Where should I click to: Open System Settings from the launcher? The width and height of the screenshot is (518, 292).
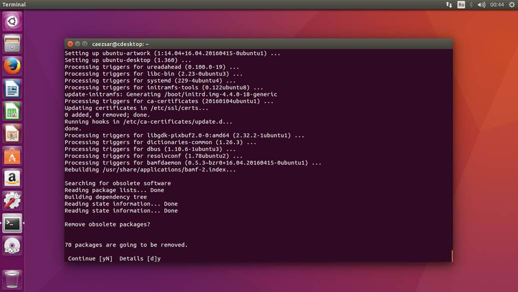coord(12,200)
